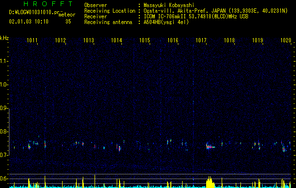Click antenna value A504HB(yagi 4el)
This screenshot has width=296, height=188.
[166, 22]
